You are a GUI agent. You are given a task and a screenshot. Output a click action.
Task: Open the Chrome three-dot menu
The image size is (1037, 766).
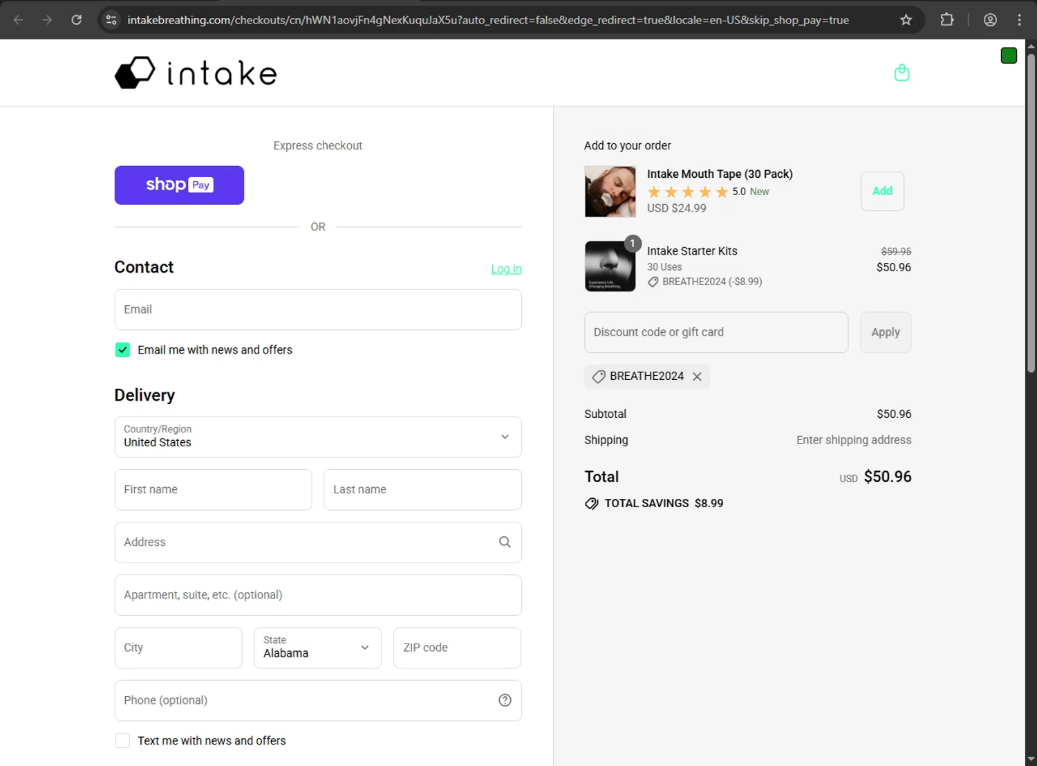(1019, 20)
